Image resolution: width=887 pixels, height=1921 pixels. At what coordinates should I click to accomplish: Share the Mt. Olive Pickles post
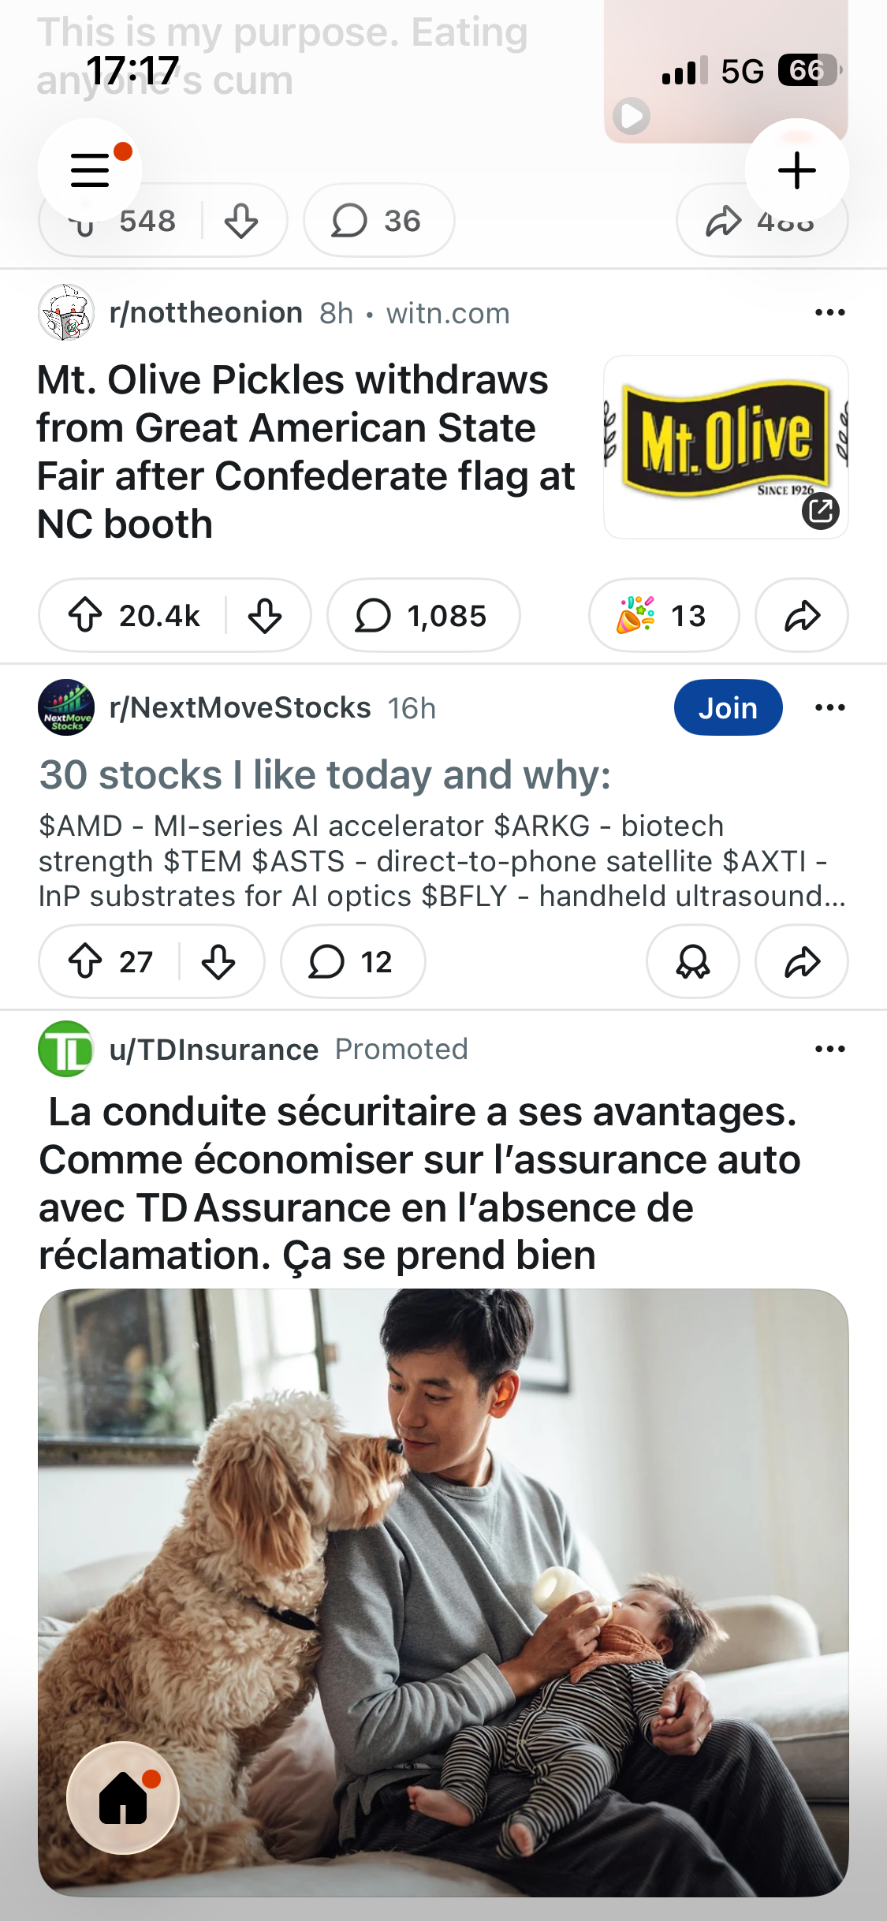802,615
